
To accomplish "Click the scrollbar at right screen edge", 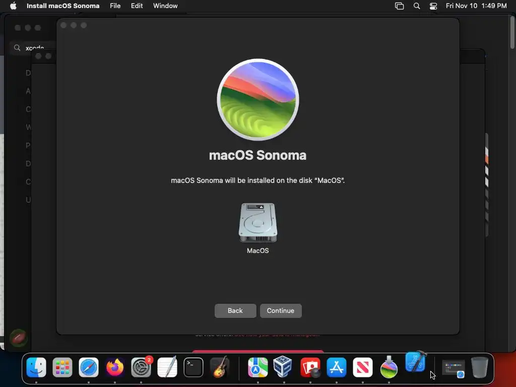I will (512, 32).
